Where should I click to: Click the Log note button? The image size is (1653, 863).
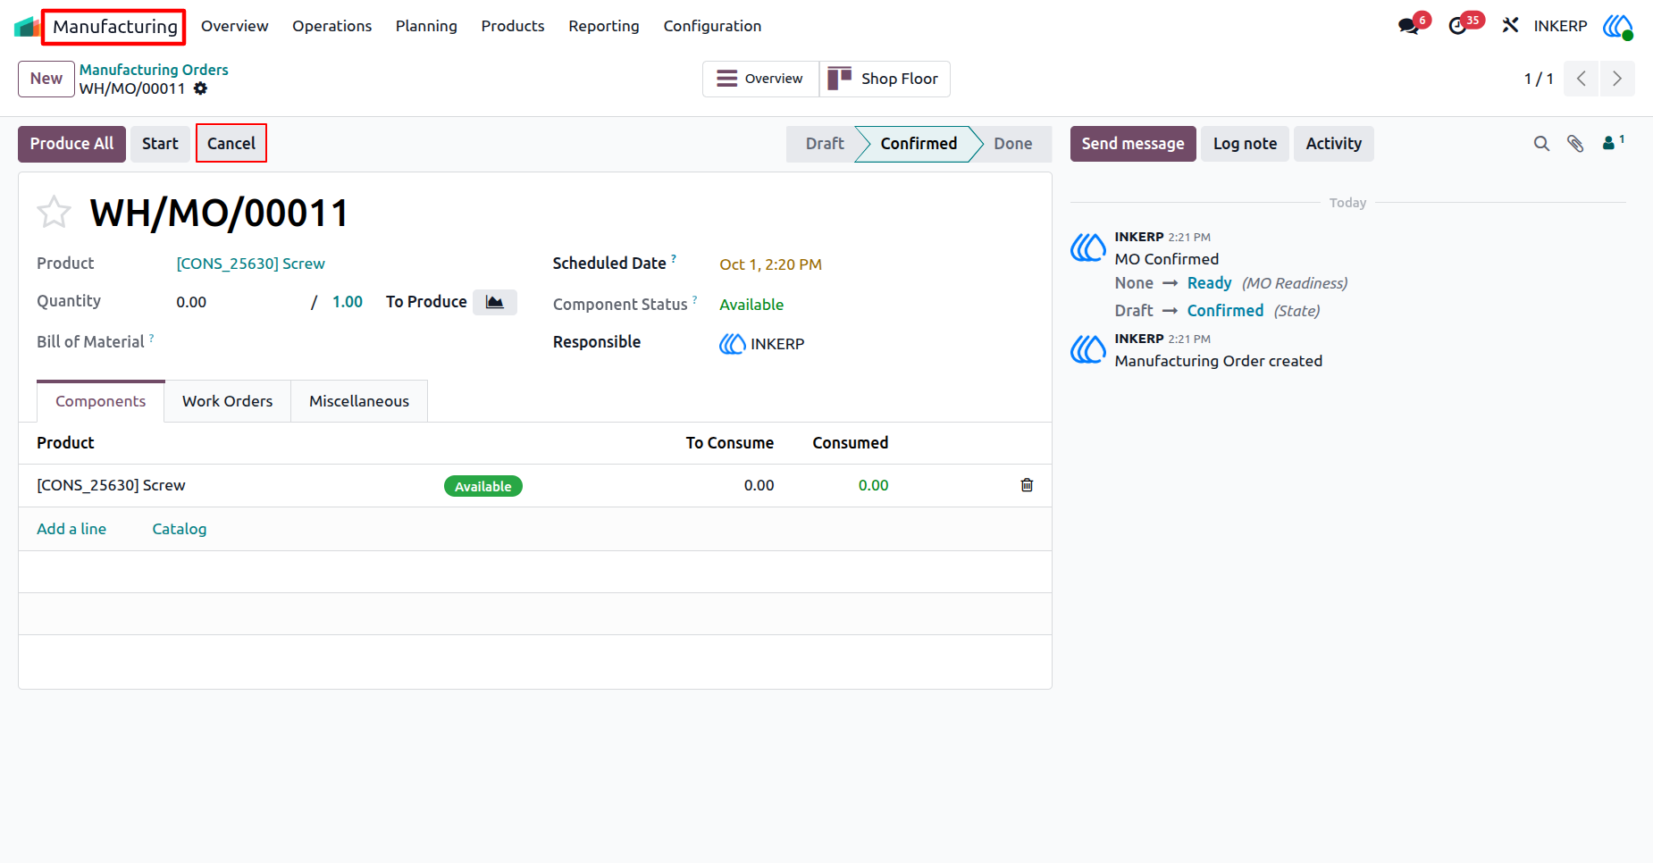point(1245,144)
